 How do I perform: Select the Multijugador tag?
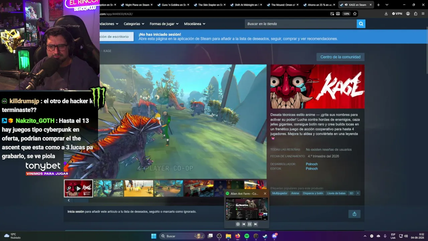click(280, 193)
